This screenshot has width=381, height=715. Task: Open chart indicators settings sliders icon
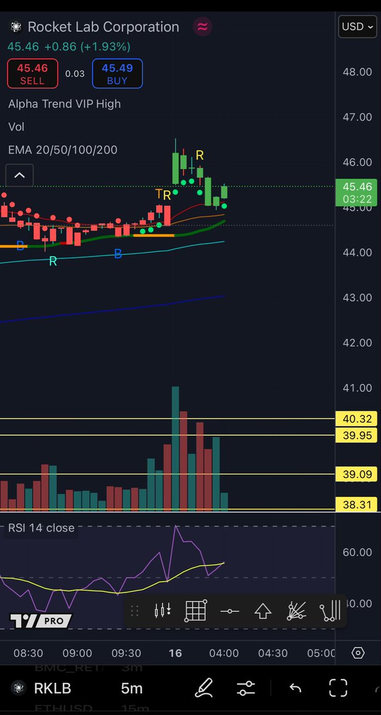click(246, 689)
